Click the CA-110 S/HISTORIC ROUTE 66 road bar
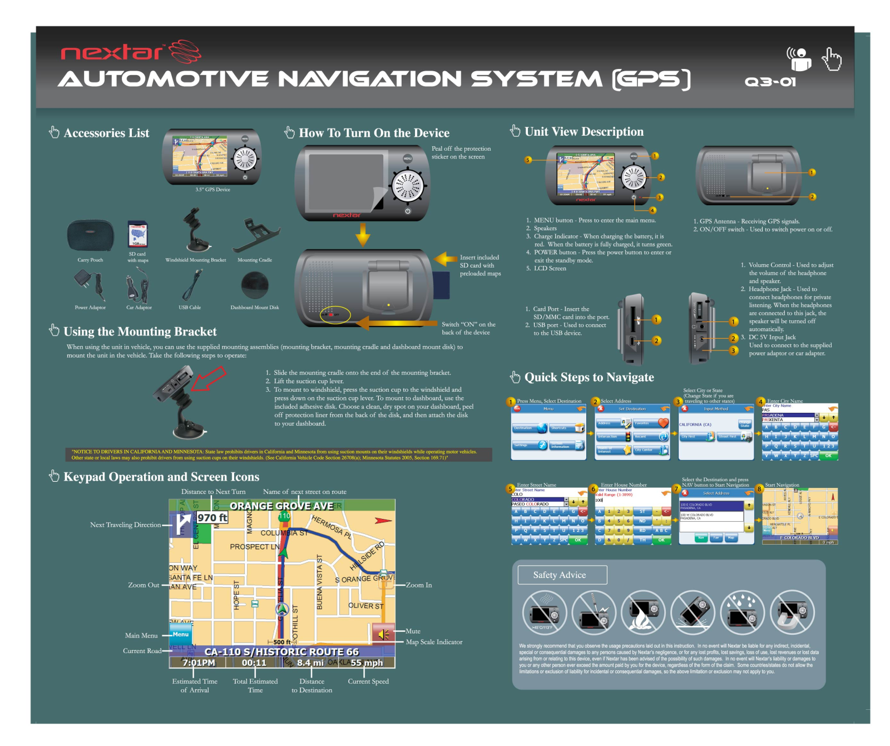The image size is (890, 746). [282, 652]
